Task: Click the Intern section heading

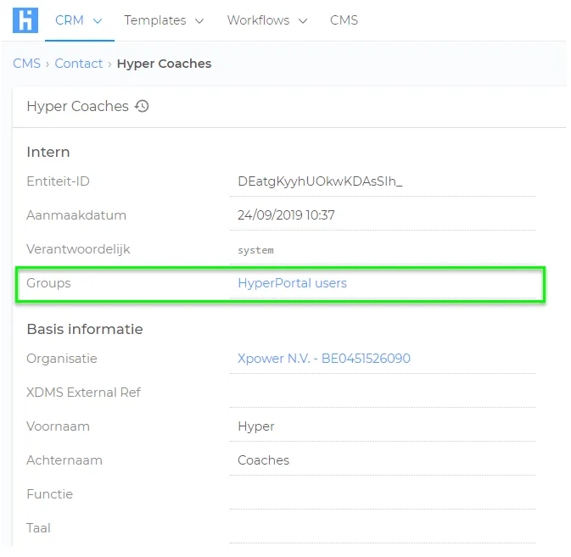Action: point(48,152)
